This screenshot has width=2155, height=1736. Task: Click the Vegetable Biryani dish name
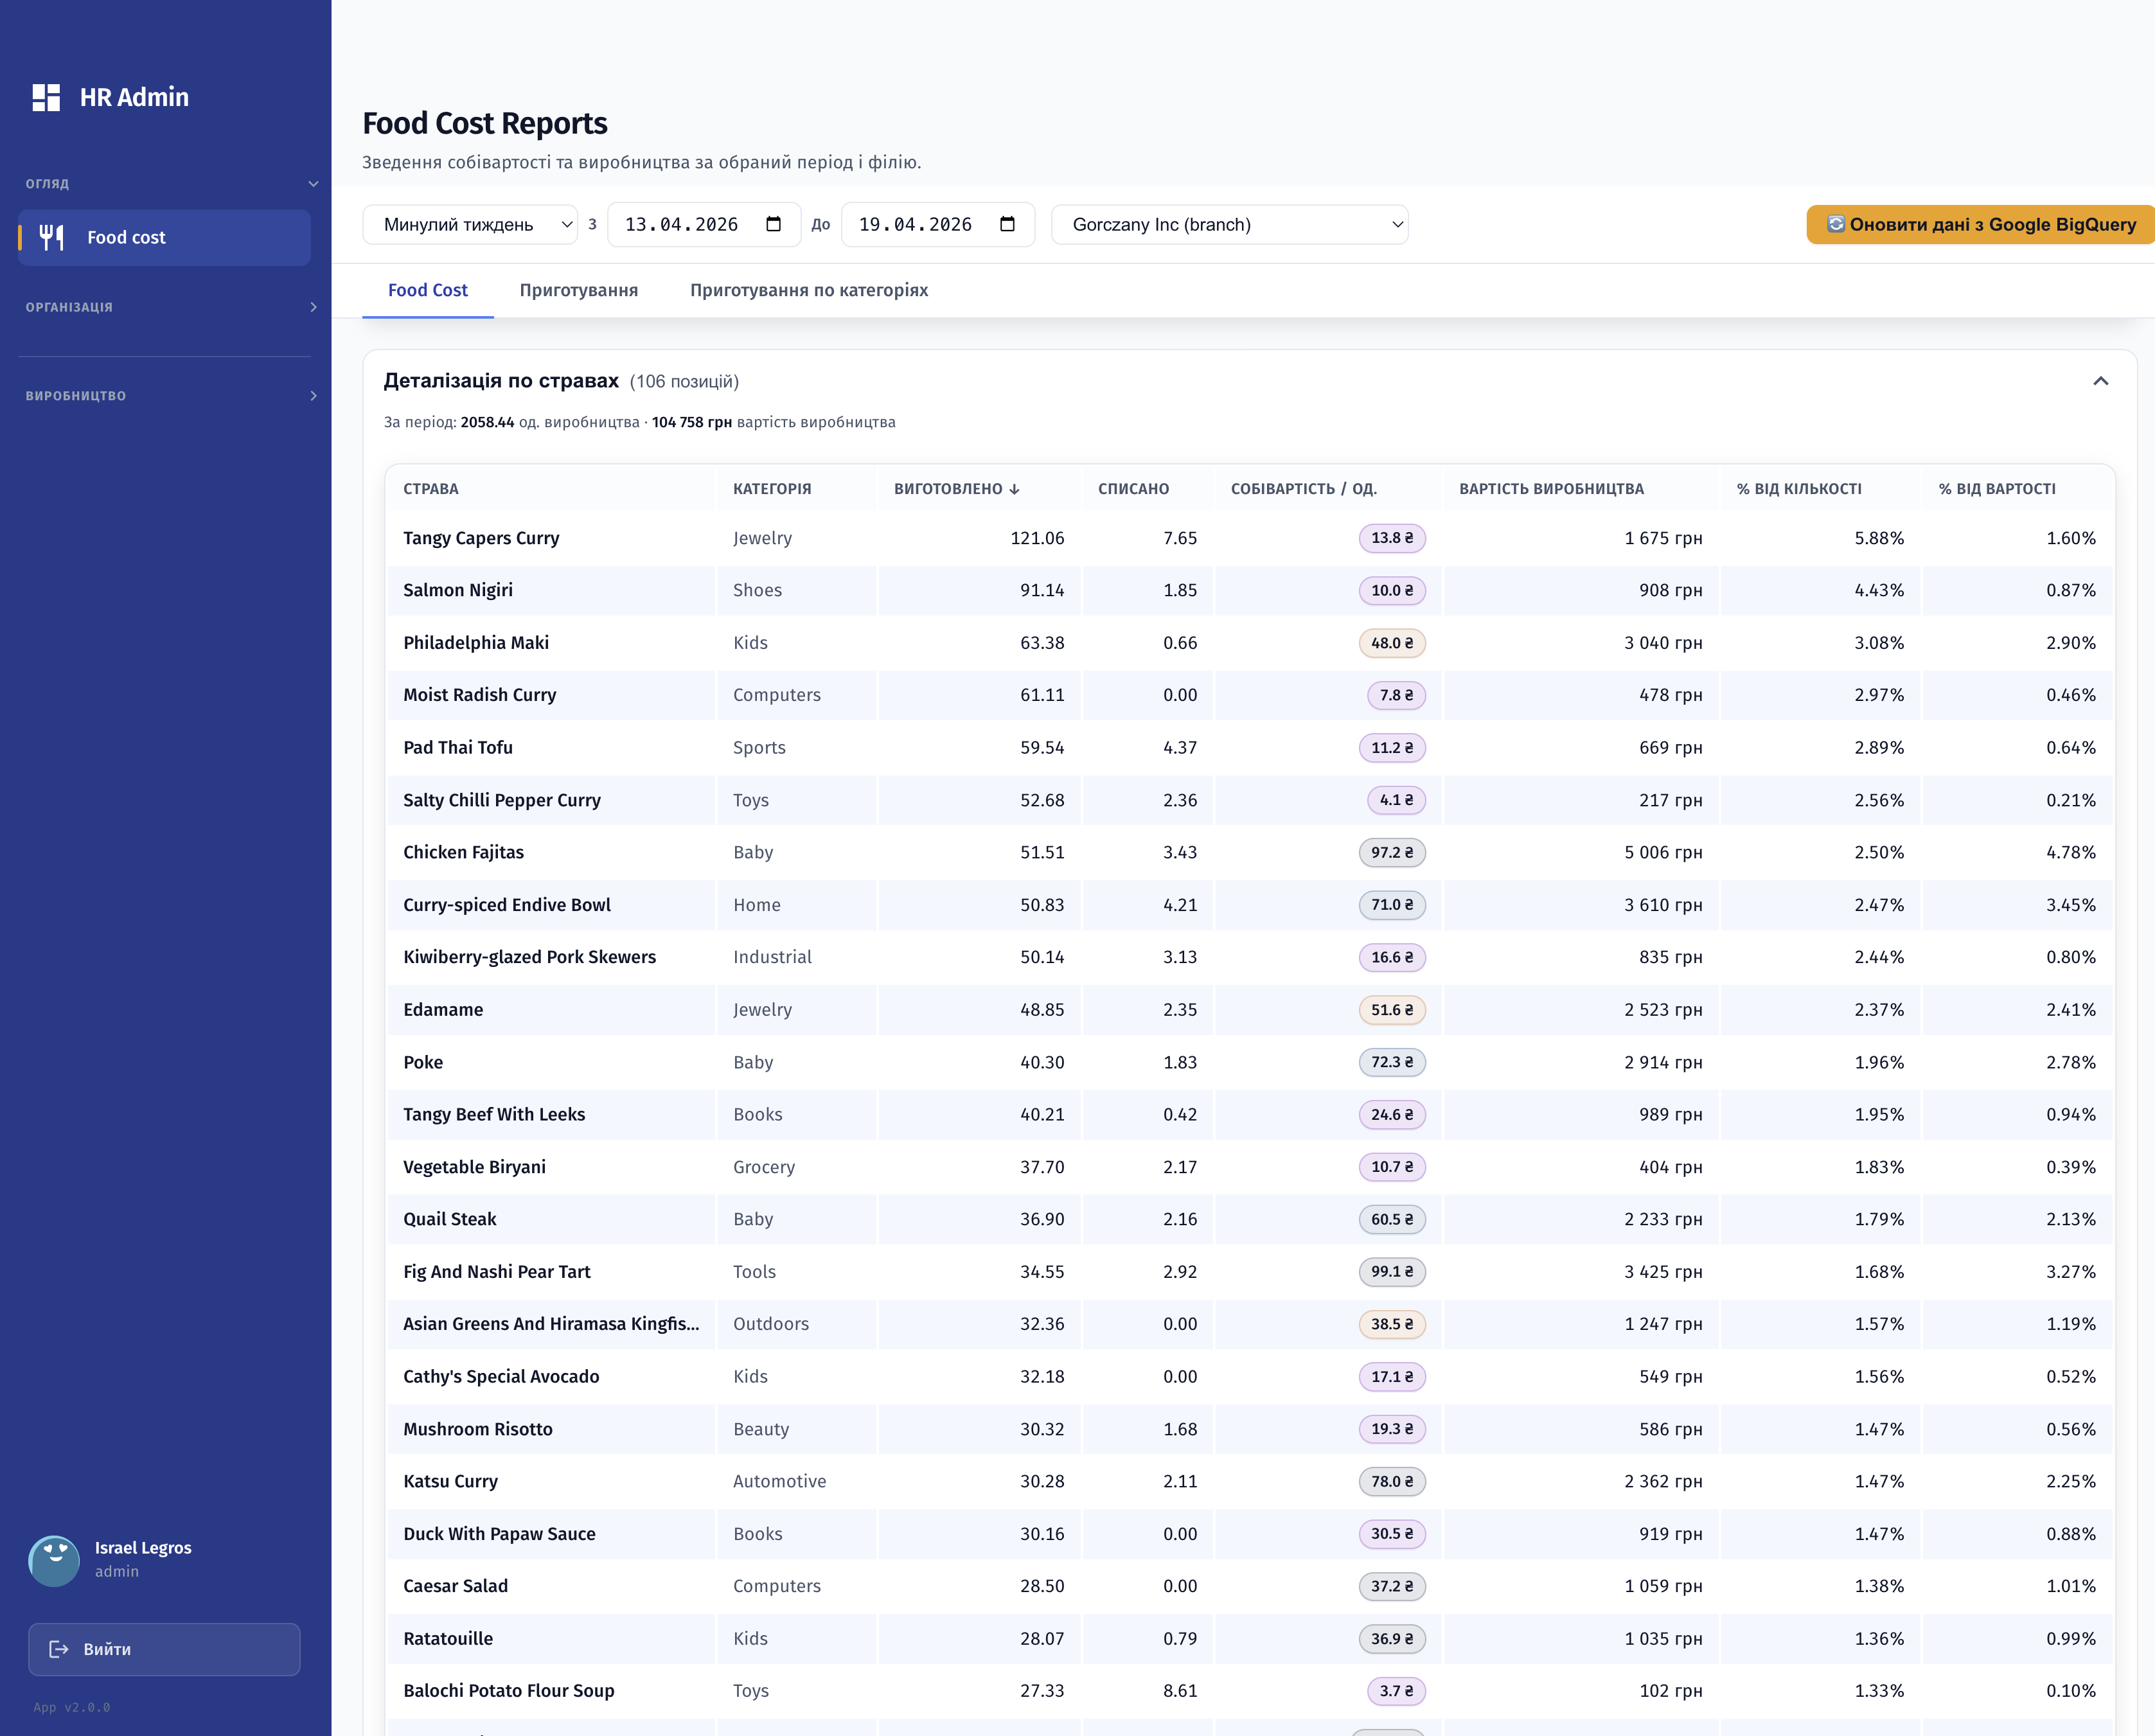(x=474, y=1167)
